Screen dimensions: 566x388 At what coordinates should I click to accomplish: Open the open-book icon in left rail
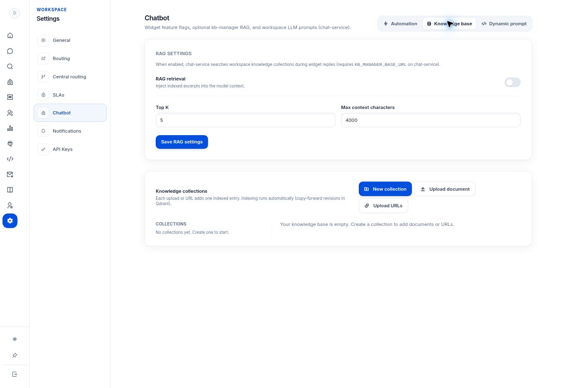[10, 190]
